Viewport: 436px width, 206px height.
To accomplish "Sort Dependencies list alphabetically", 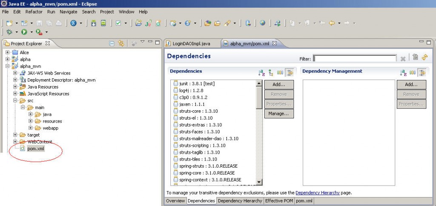I will (x=261, y=73).
